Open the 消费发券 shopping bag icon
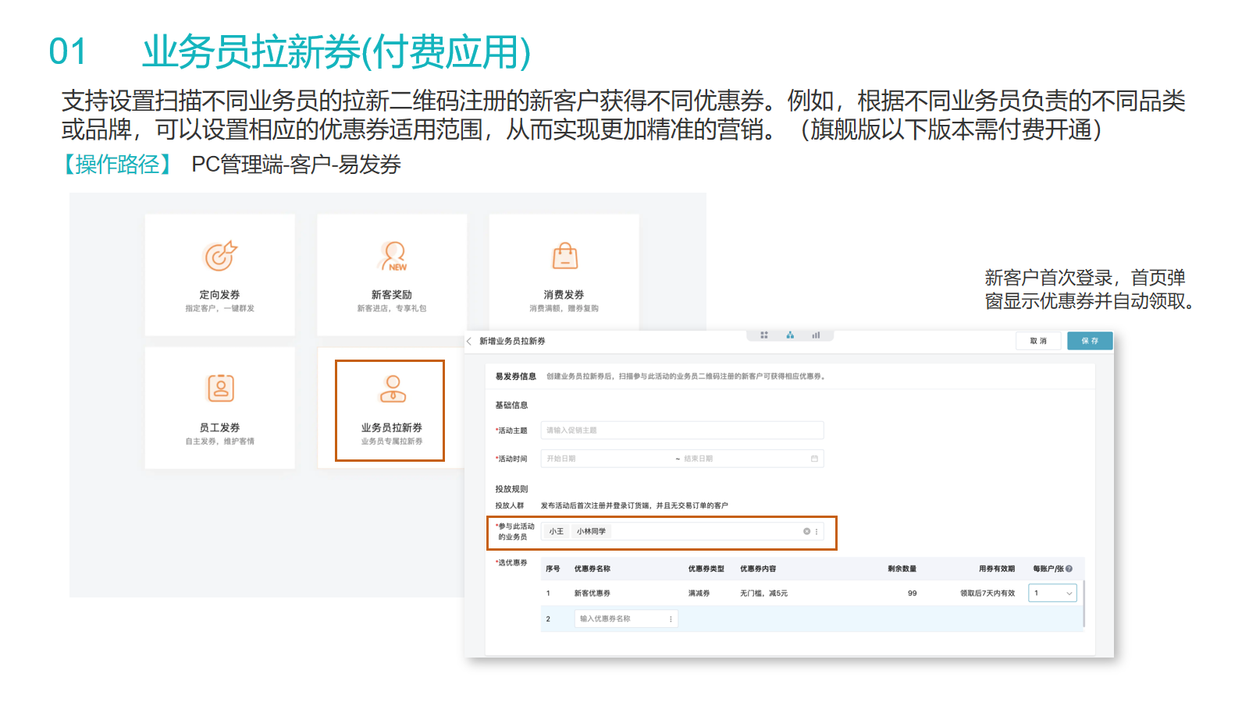This screenshot has height=702, width=1249. pos(564,256)
